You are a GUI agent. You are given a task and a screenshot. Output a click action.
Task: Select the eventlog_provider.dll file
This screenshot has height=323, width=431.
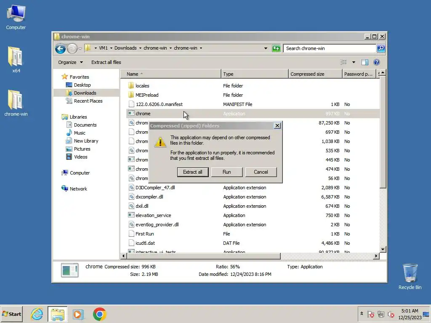pos(157,225)
